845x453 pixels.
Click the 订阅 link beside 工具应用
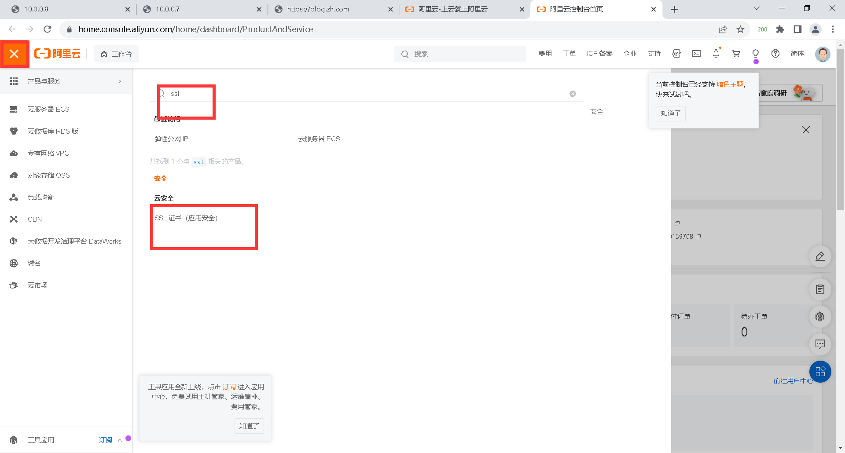105,440
